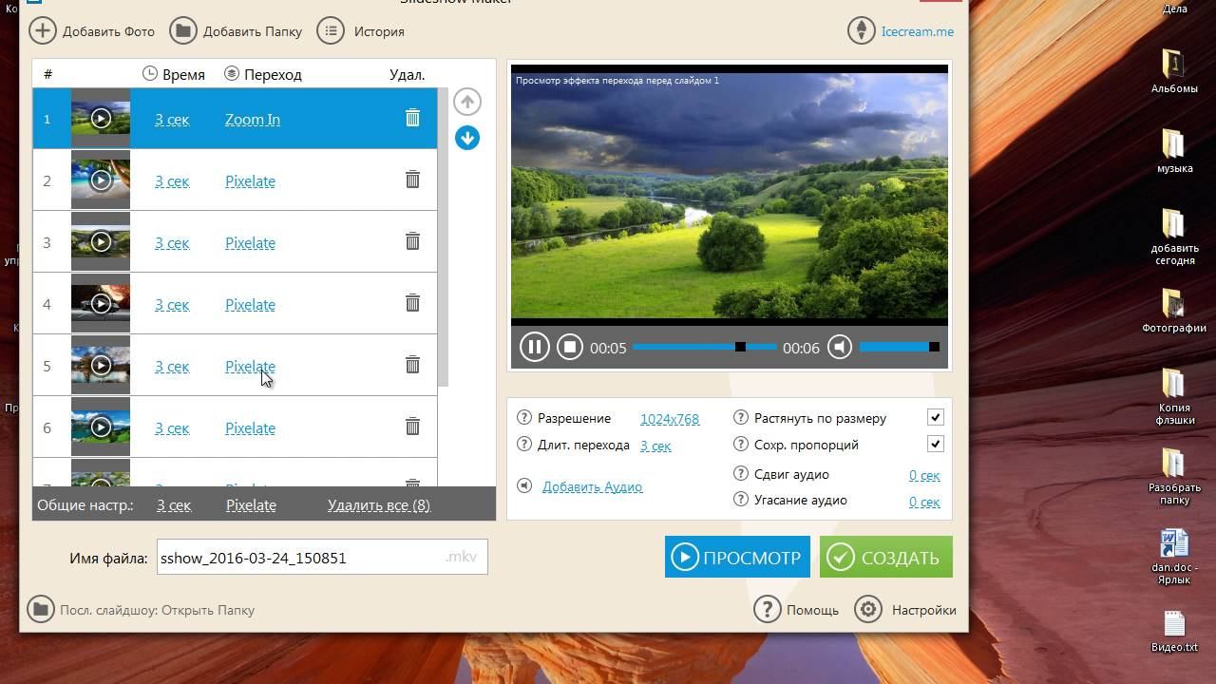Open last slideshow folder icon
1216x684 pixels.
[x=41, y=610]
